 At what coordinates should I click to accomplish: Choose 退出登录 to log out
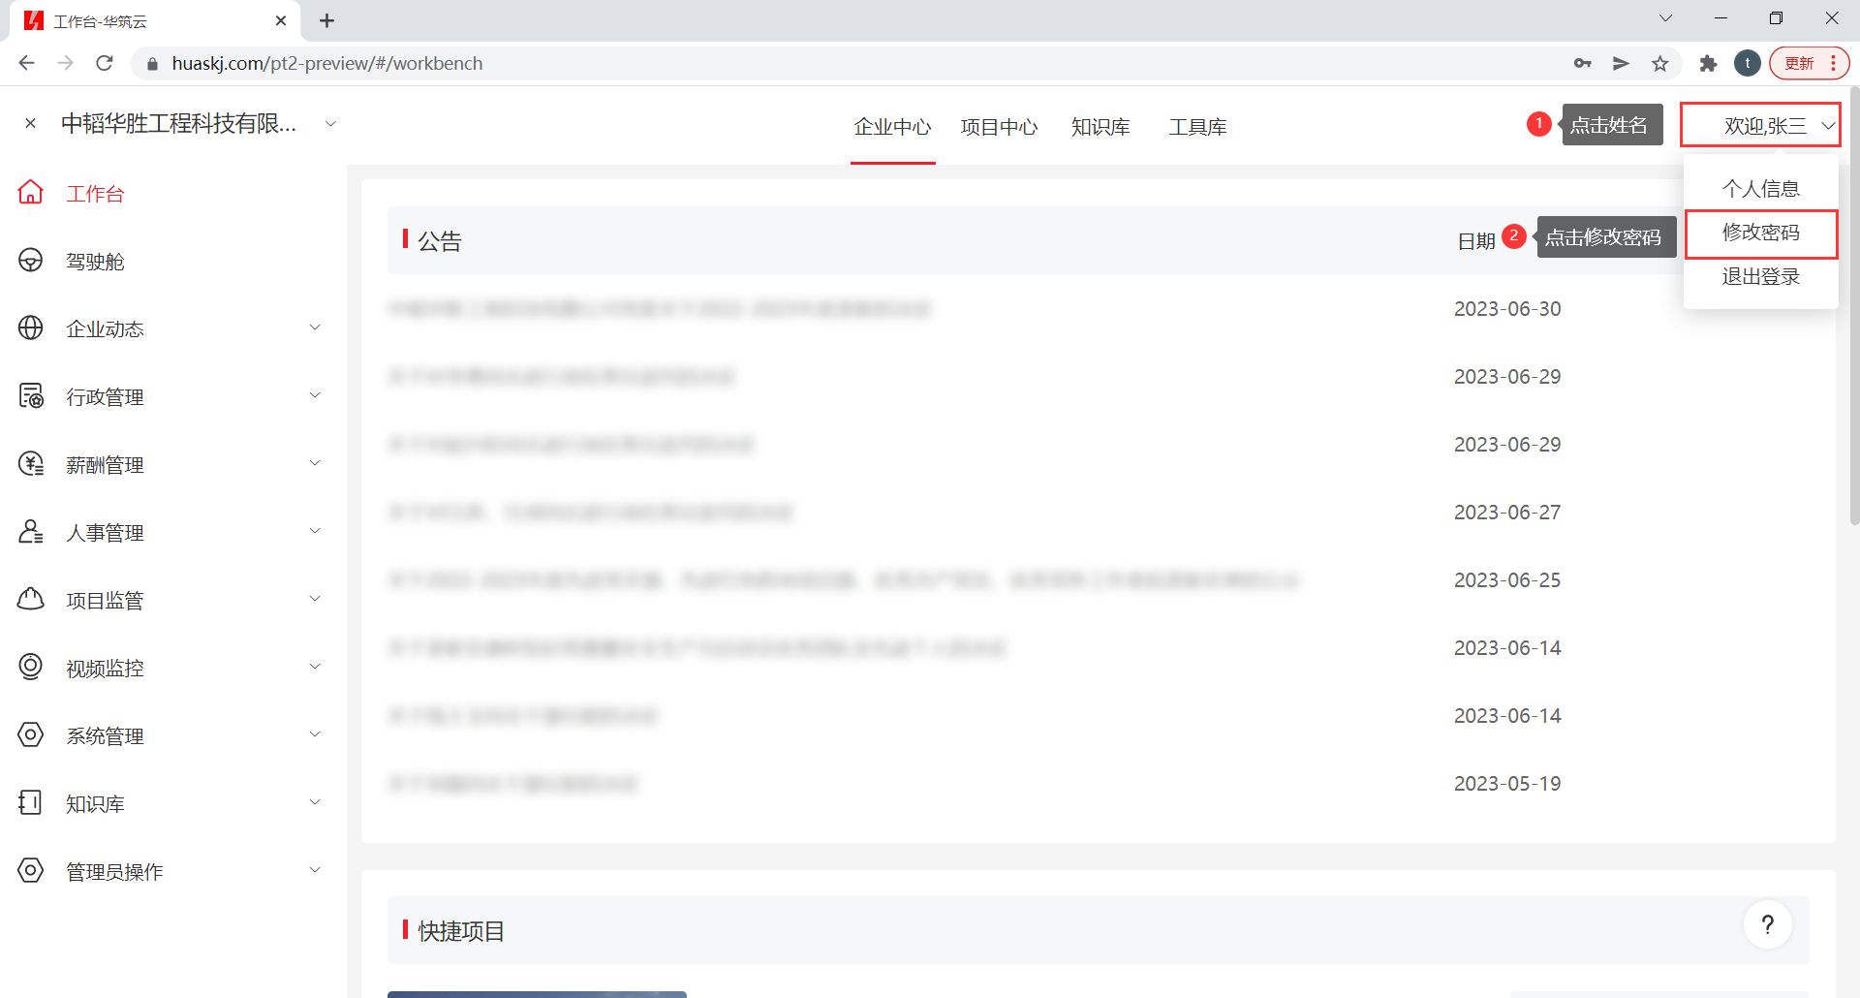1760,277
